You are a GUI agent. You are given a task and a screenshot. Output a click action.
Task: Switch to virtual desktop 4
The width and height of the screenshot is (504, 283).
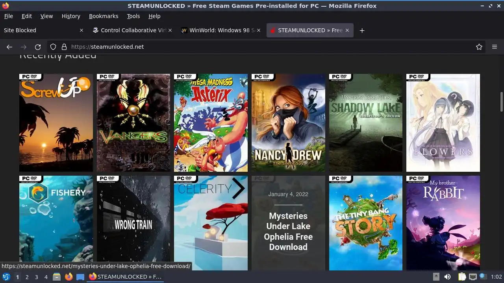click(x=46, y=277)
